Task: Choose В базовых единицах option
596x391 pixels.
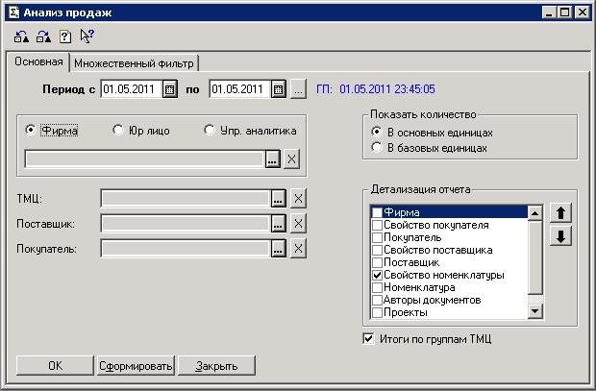Action: pyautogui.click(x=377, y=148)
